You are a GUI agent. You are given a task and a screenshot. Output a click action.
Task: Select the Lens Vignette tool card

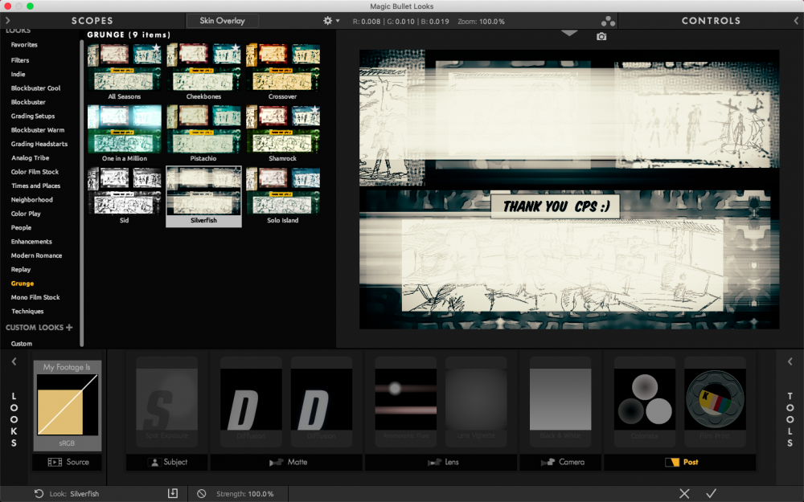476,402
